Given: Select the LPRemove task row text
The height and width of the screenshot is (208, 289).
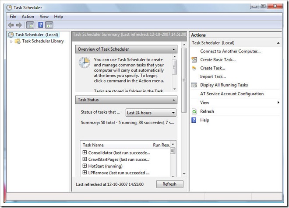Looking at the screenshot, I should [119, 173].
